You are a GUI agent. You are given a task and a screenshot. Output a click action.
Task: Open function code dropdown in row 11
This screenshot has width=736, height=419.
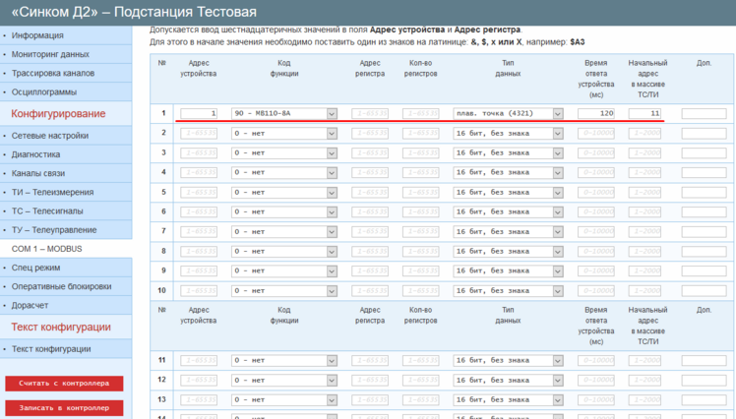point(284,360)
